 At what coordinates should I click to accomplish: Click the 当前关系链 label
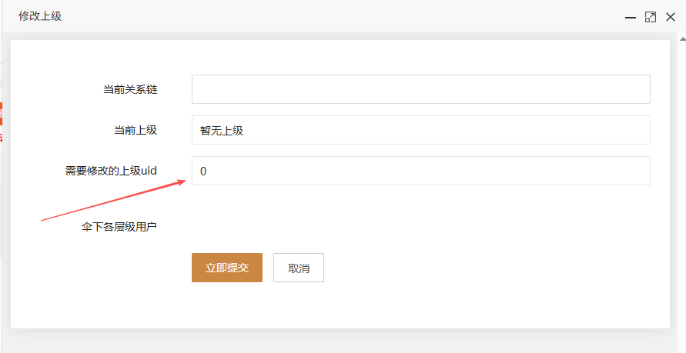130,89
